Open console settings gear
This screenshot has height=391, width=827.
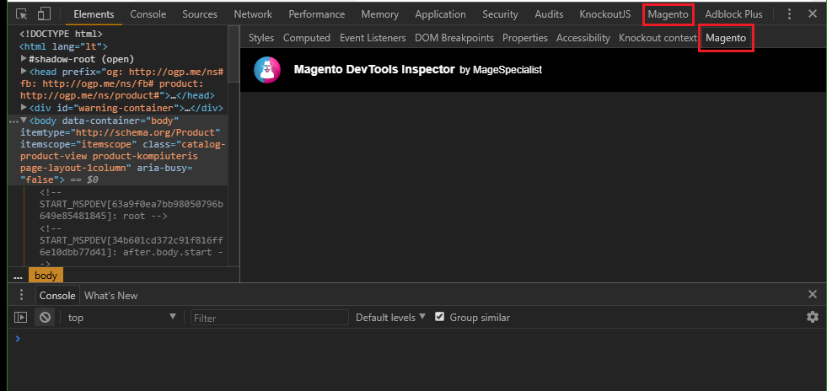[813, 317]
